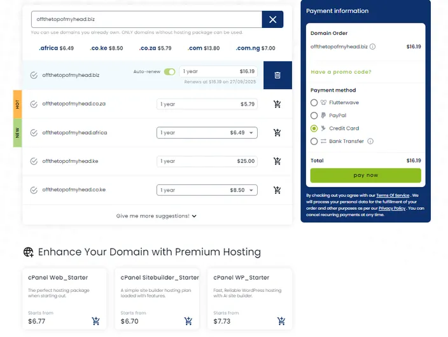Clear the domain search with the X button
This screenshot has height=337, width=448.
click(x=272, y=20)
